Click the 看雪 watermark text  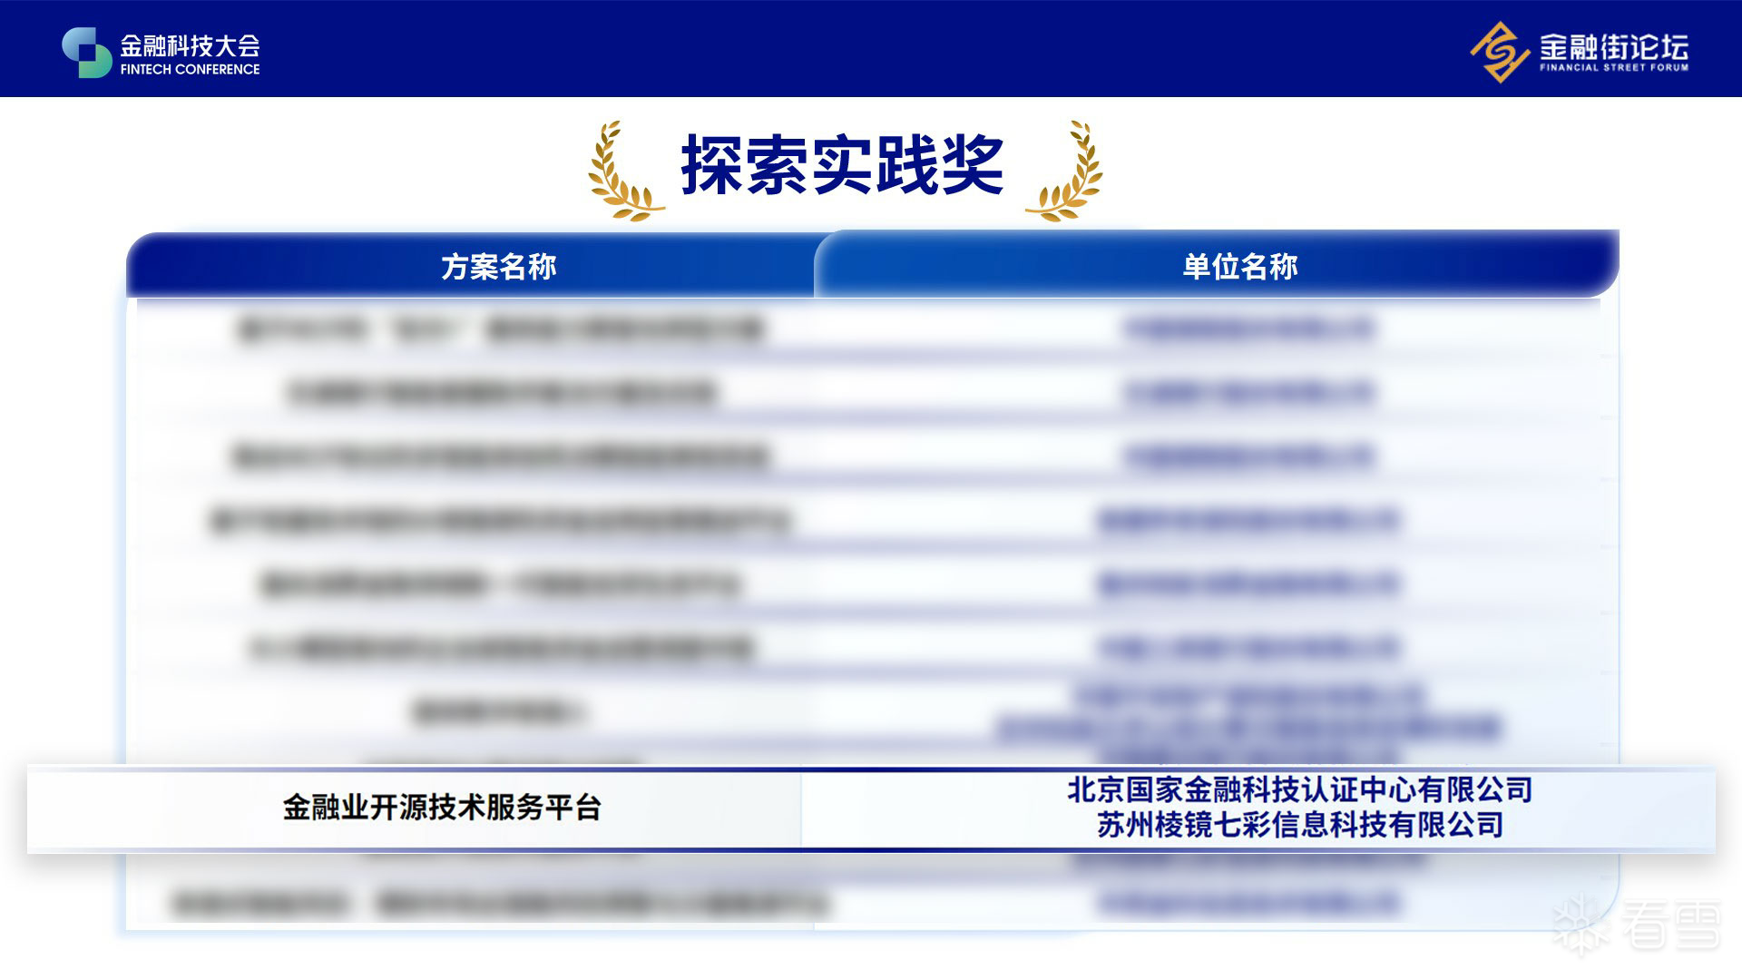pyautogui.click(x=1669, y=926)
